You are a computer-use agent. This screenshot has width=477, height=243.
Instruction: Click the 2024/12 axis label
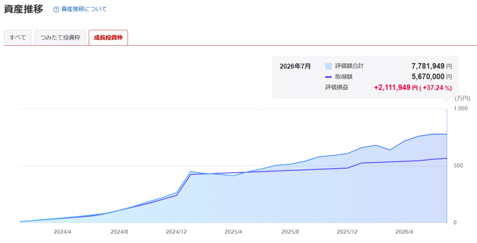tap(177, 232)
